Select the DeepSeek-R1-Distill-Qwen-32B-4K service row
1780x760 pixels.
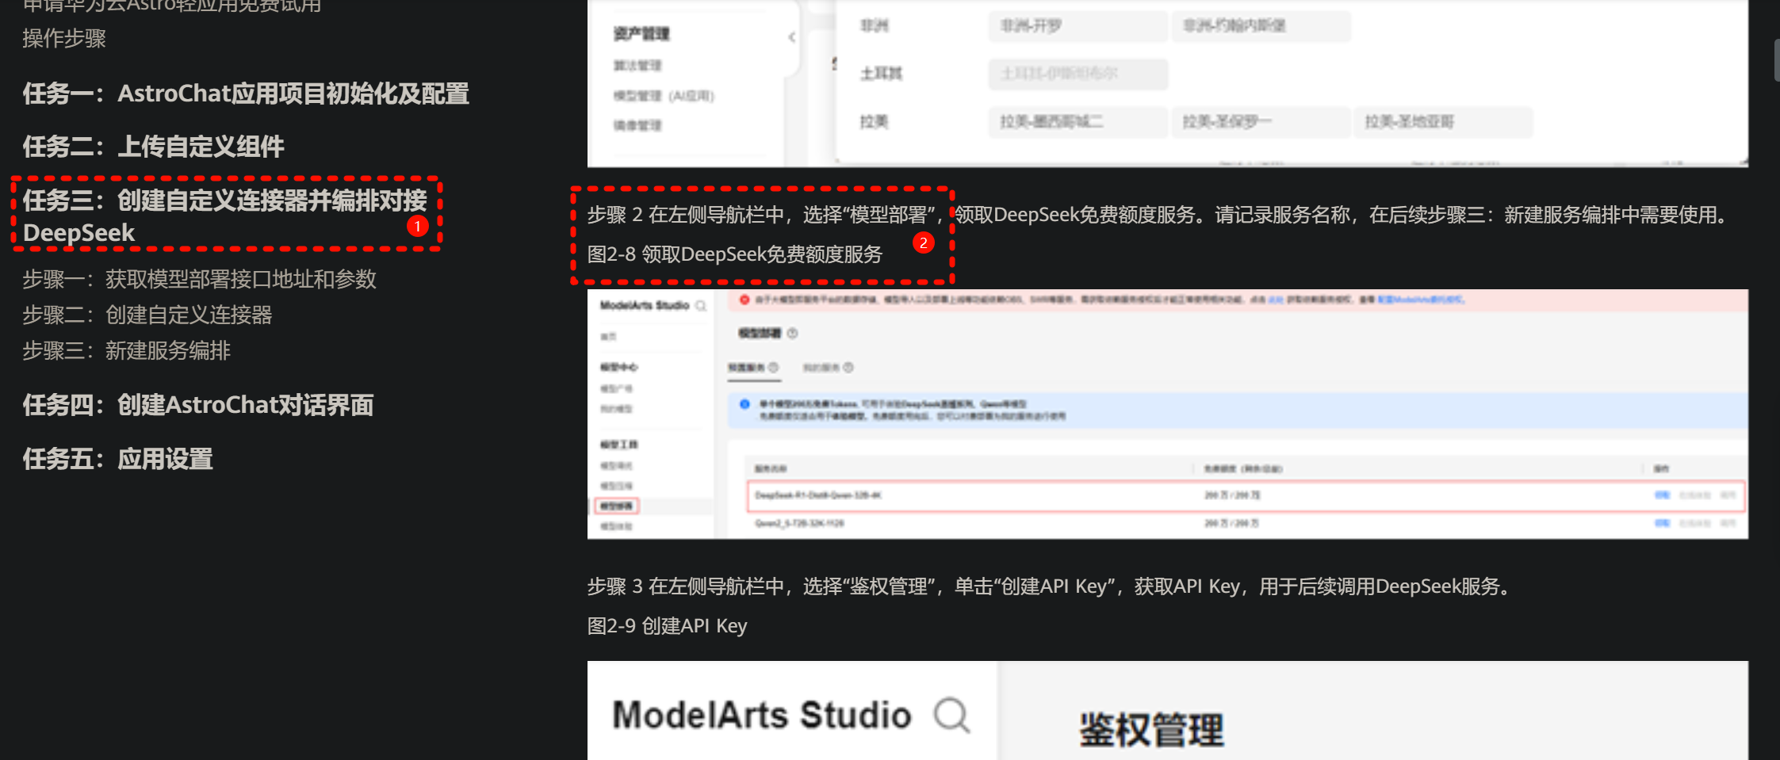pos(1246,495)
